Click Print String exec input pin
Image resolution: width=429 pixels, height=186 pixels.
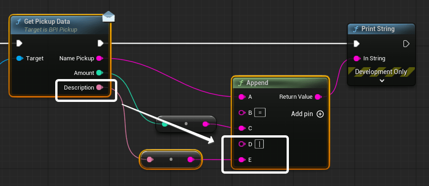pyautogui.click(x=357, y=43)
